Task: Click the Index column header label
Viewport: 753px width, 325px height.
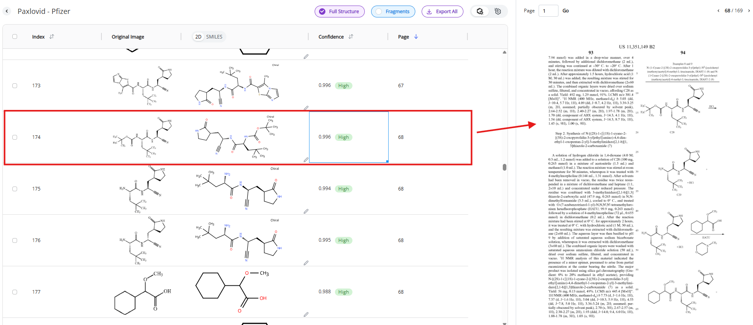Action: pyautogui.click(x=38, y=37)
